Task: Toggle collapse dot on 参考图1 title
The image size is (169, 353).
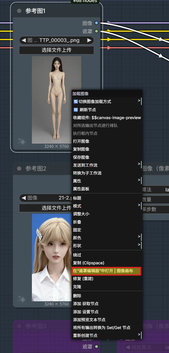Action: point(19,11)
